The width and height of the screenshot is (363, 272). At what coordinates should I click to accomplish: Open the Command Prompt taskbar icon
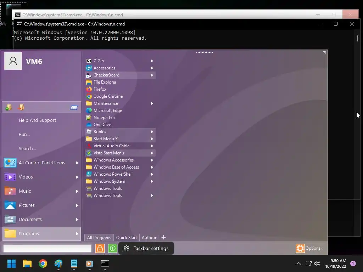click(105, 263)
